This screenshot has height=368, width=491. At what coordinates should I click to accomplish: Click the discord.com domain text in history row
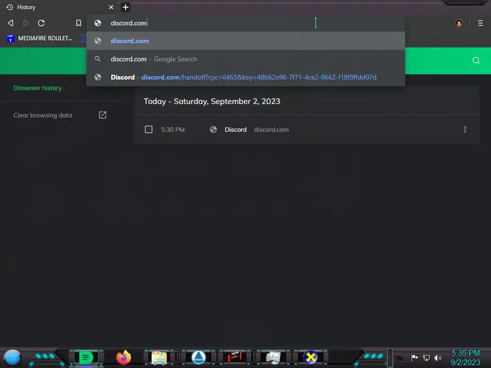click(x=271, y=129)
